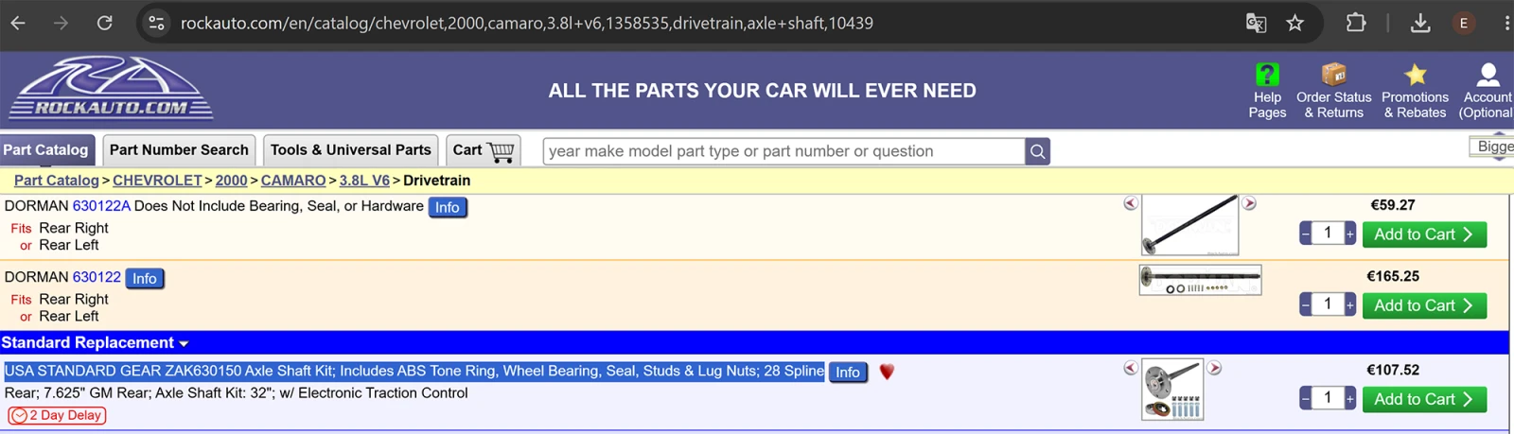Viewport: 1514px width, 434px height.
Task: Open the Cart tab
Action: 483,149
